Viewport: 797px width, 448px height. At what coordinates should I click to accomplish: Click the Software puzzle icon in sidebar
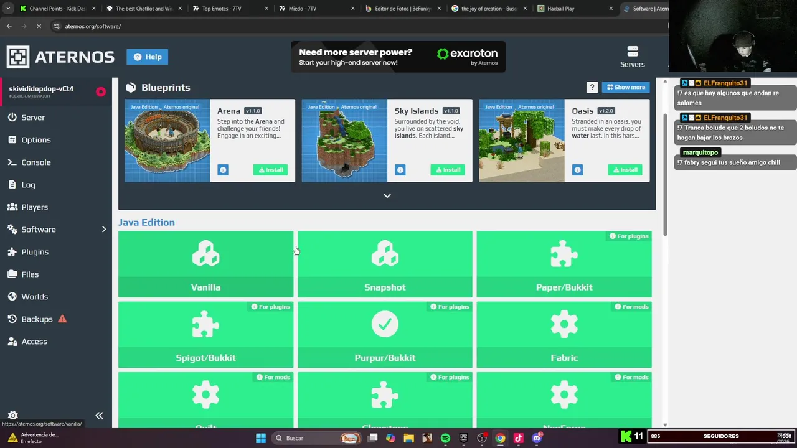12,230
